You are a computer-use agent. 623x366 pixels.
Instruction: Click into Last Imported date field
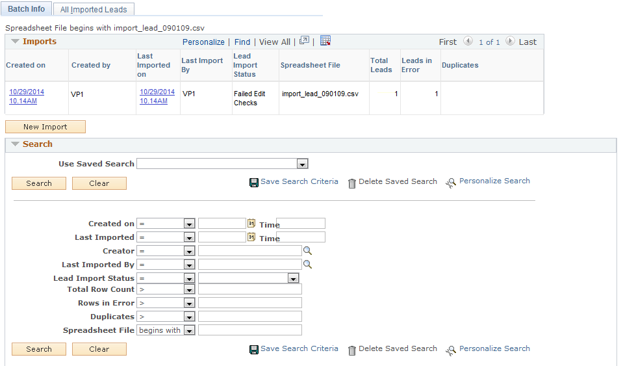[x=222, y=237]
